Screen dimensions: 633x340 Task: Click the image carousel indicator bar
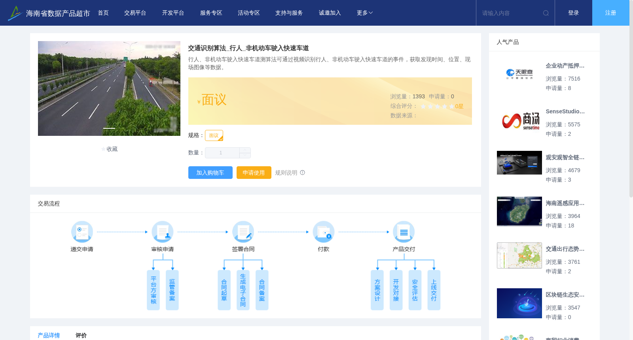pyautogui.click(x=109, y=128)
